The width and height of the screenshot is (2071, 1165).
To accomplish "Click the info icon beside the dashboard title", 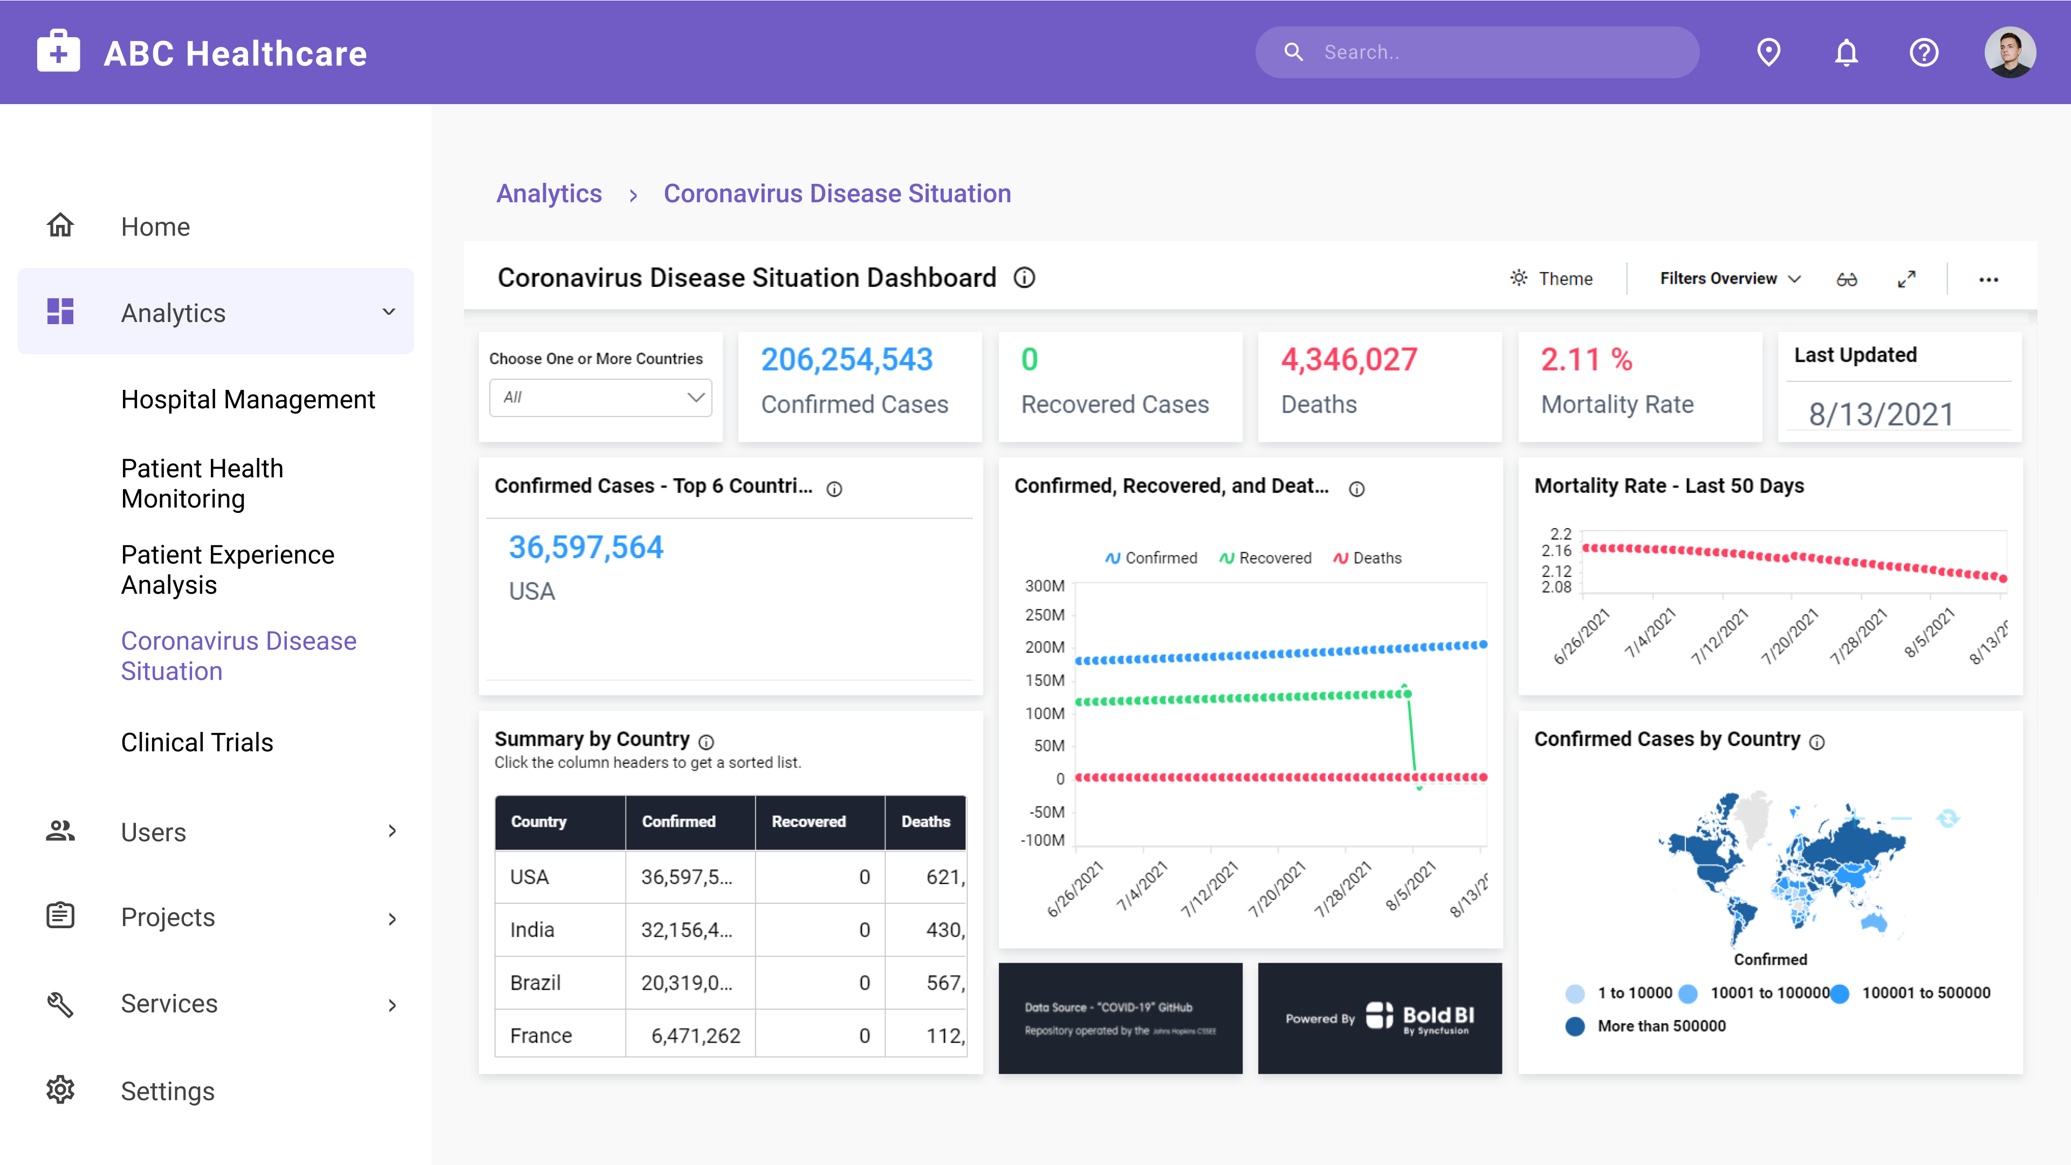I will 1024,278.
